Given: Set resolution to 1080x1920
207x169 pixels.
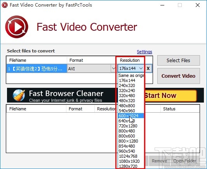Looking at the screenshot, I should (131, 161).
